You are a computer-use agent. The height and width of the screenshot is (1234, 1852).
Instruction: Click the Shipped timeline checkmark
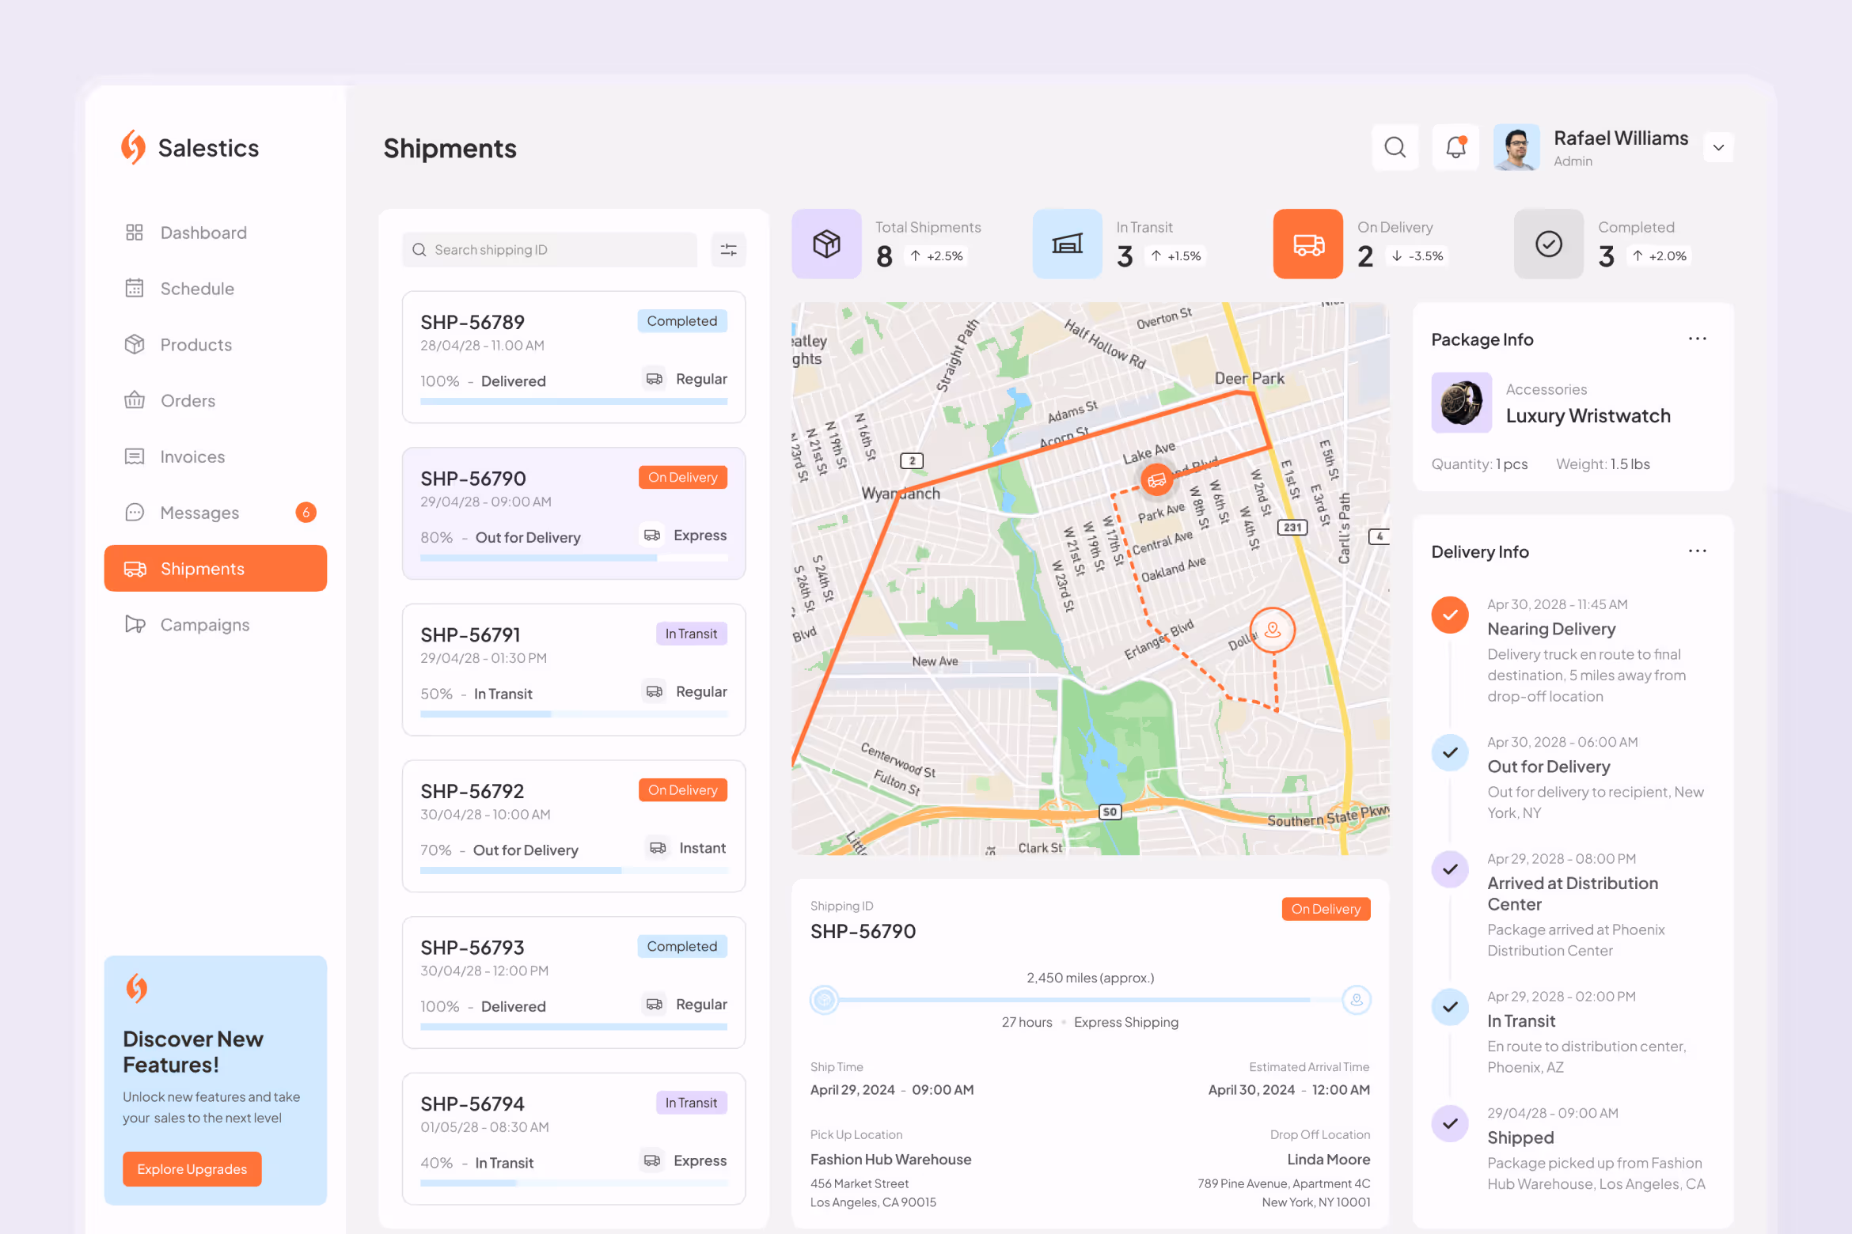[x=1450, y=1123]
